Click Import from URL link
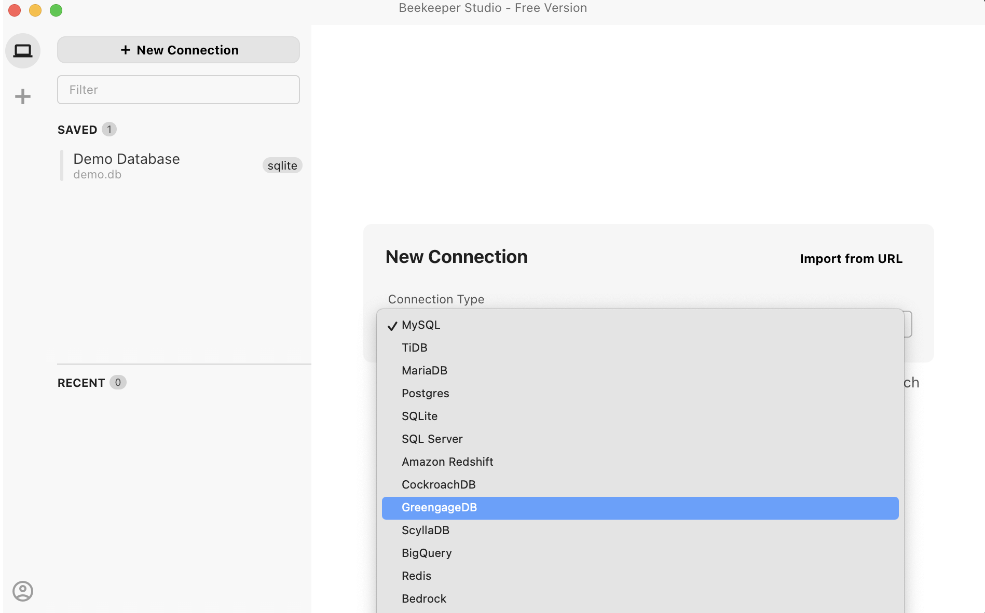Image resolution: width=985 pixels, height=613 pixels. tap(851, 258)
